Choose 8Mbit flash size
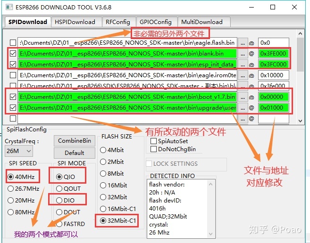The height and width of the screenshot is (243, 310). point(112,173)
